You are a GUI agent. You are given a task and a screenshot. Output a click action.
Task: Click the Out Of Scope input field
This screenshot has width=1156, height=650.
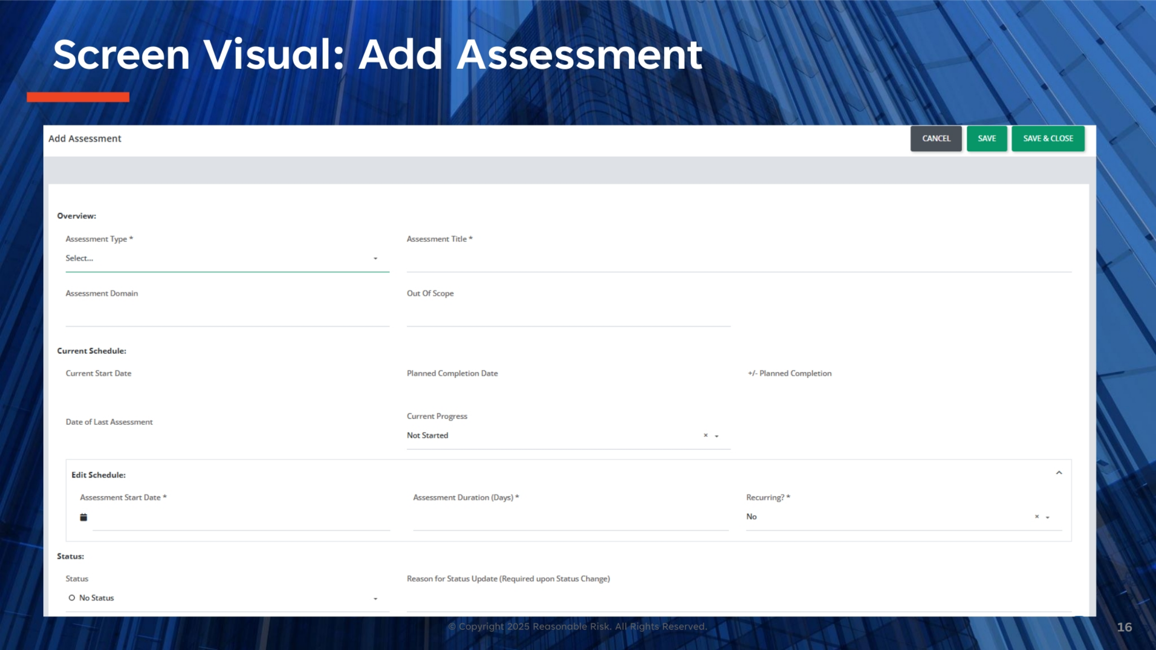point(568,315)
